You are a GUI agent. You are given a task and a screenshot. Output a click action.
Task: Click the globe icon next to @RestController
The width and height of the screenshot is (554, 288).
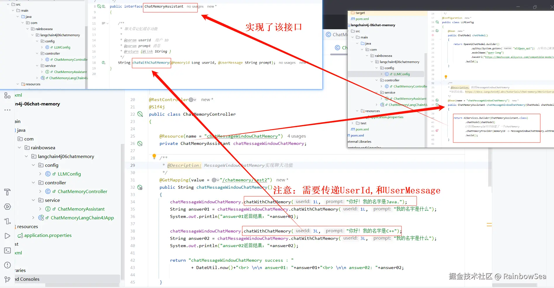[x=191, y=100]
